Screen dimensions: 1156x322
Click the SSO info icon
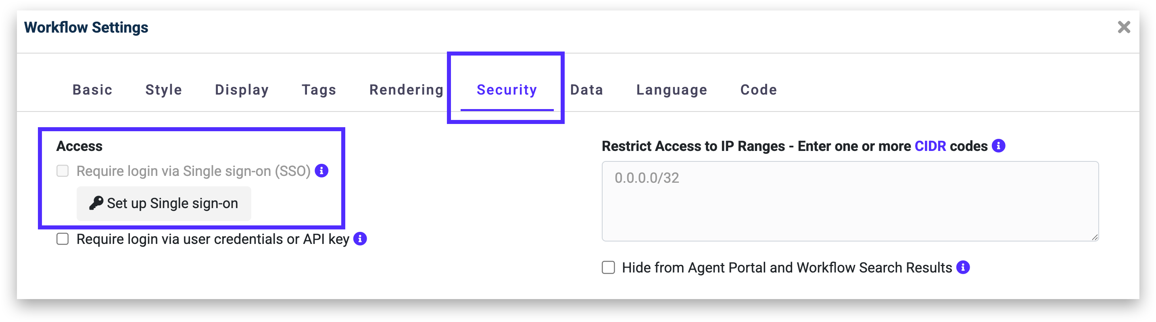(x=321, y=171)
